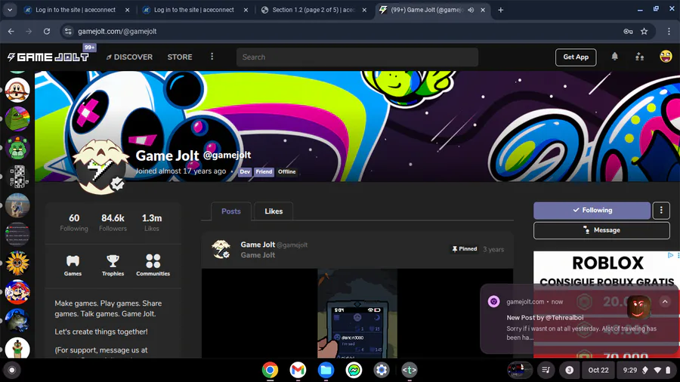Open the Game Jolt logo home link
The width and height of the screenshot is (680, 382).
pos(48,57)
